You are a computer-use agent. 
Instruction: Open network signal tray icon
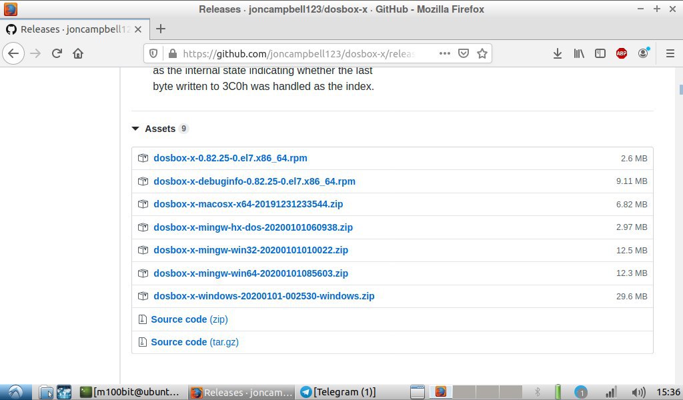pyautogui.click(x=611, y=392)
